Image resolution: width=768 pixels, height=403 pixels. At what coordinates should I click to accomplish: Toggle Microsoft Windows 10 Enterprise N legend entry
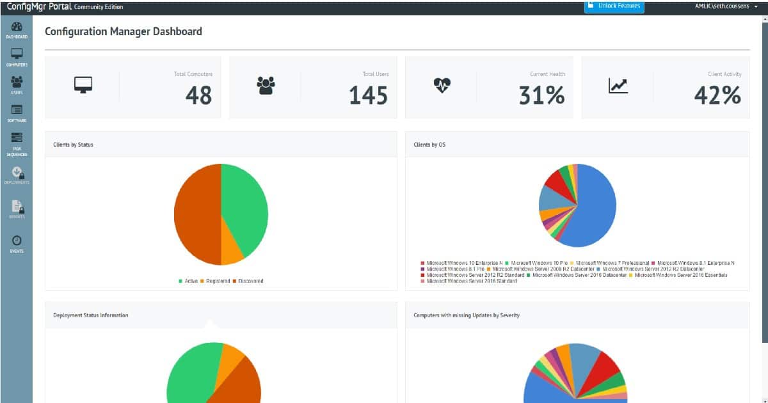(x=461, y=264)
